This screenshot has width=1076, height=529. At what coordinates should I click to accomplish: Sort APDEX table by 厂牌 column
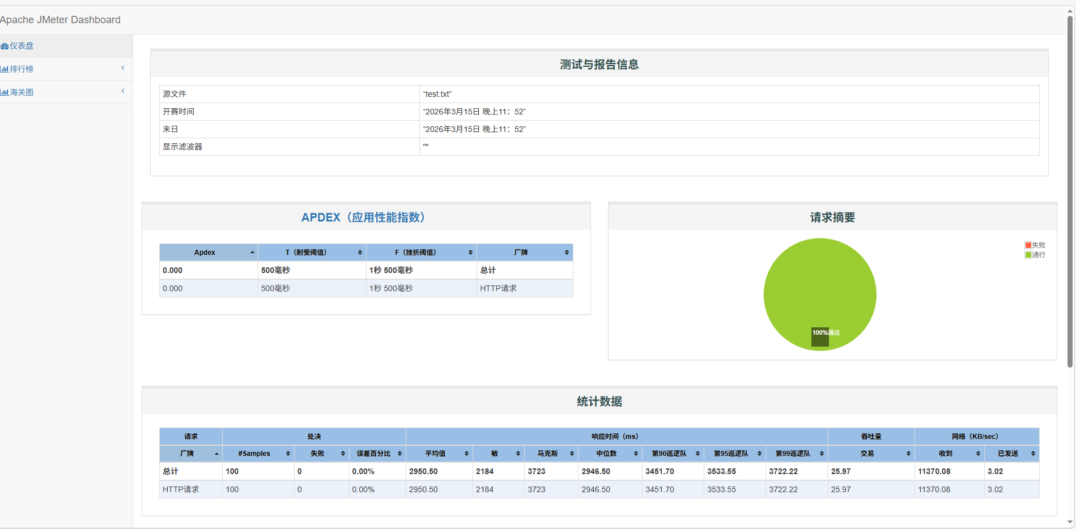tap(525, 253)
